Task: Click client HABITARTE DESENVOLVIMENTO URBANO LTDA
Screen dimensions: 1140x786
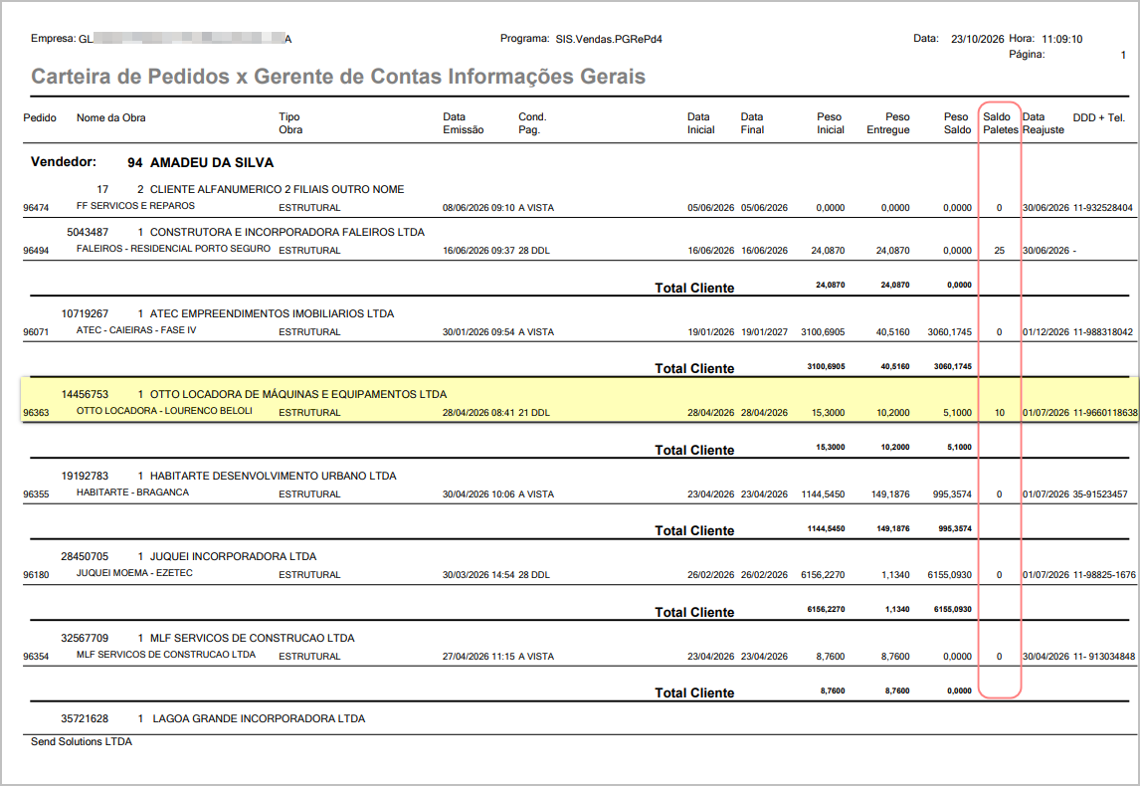Action: click(x=274, y=477)
